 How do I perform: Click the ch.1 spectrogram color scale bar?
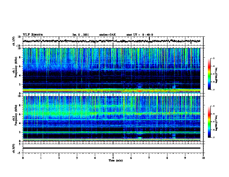[209, 74]
